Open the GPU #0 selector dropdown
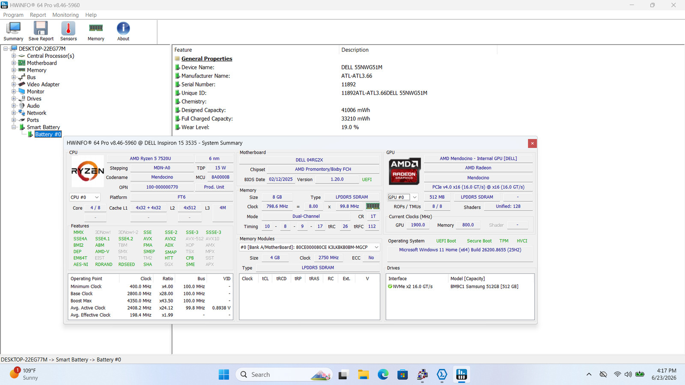 (402, 197)
